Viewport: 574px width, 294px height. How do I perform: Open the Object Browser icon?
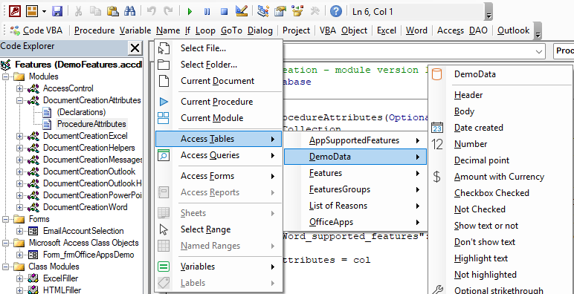(297, 11)
